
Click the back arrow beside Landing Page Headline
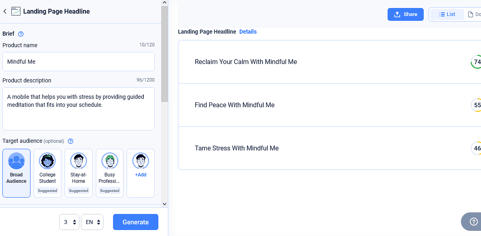coord(5,11)
